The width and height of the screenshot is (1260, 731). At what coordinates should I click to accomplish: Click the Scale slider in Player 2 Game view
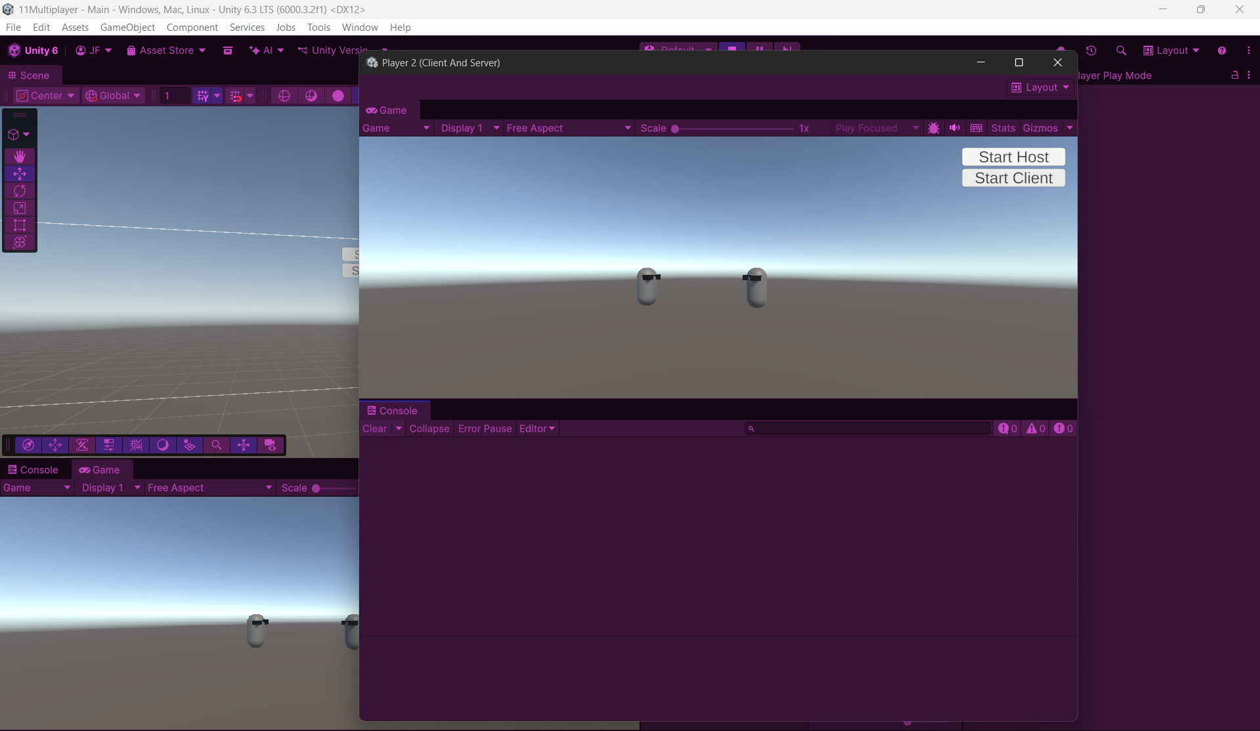point(733,129)
